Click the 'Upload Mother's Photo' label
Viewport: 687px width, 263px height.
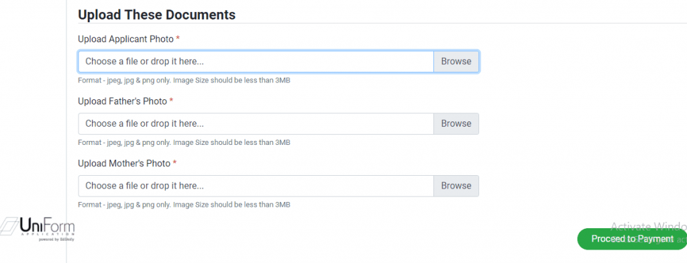pyautogui.click(x=124, y=164)
